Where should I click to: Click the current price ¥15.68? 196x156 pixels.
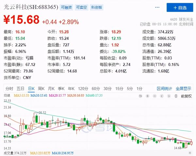(21, 20)
